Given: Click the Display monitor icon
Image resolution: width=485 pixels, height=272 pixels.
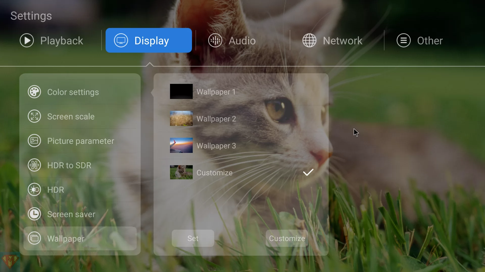Looking at the screenshot, I should 121,40.
